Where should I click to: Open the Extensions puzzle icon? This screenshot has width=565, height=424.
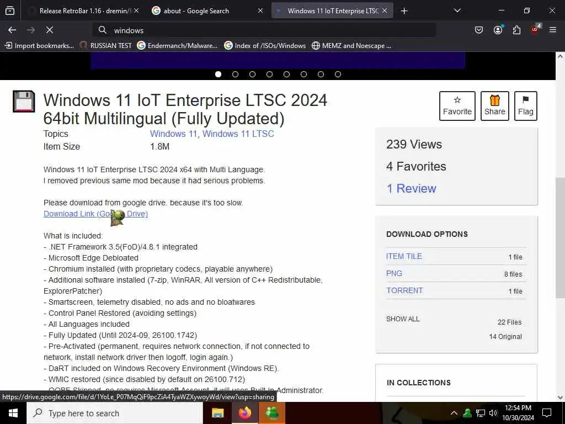point(516,30)
